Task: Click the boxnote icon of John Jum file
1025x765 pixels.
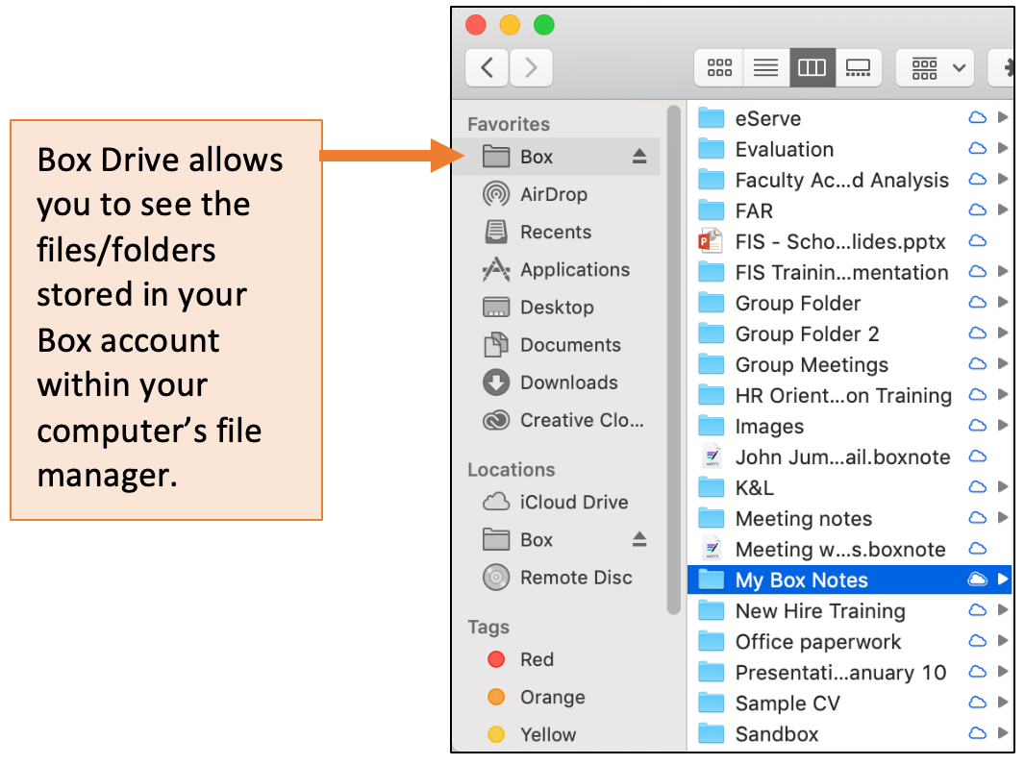Action: [712, 456]
